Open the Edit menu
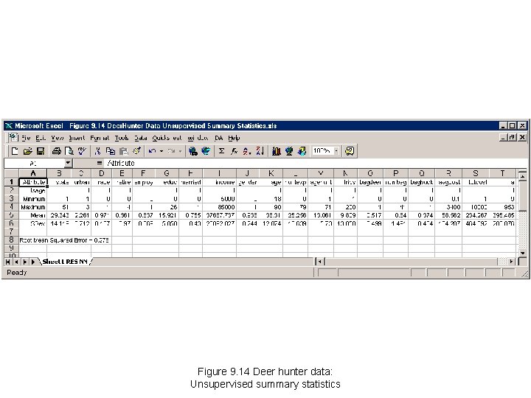The width and height of the screenshot is (531, 398). click(41, 138)
